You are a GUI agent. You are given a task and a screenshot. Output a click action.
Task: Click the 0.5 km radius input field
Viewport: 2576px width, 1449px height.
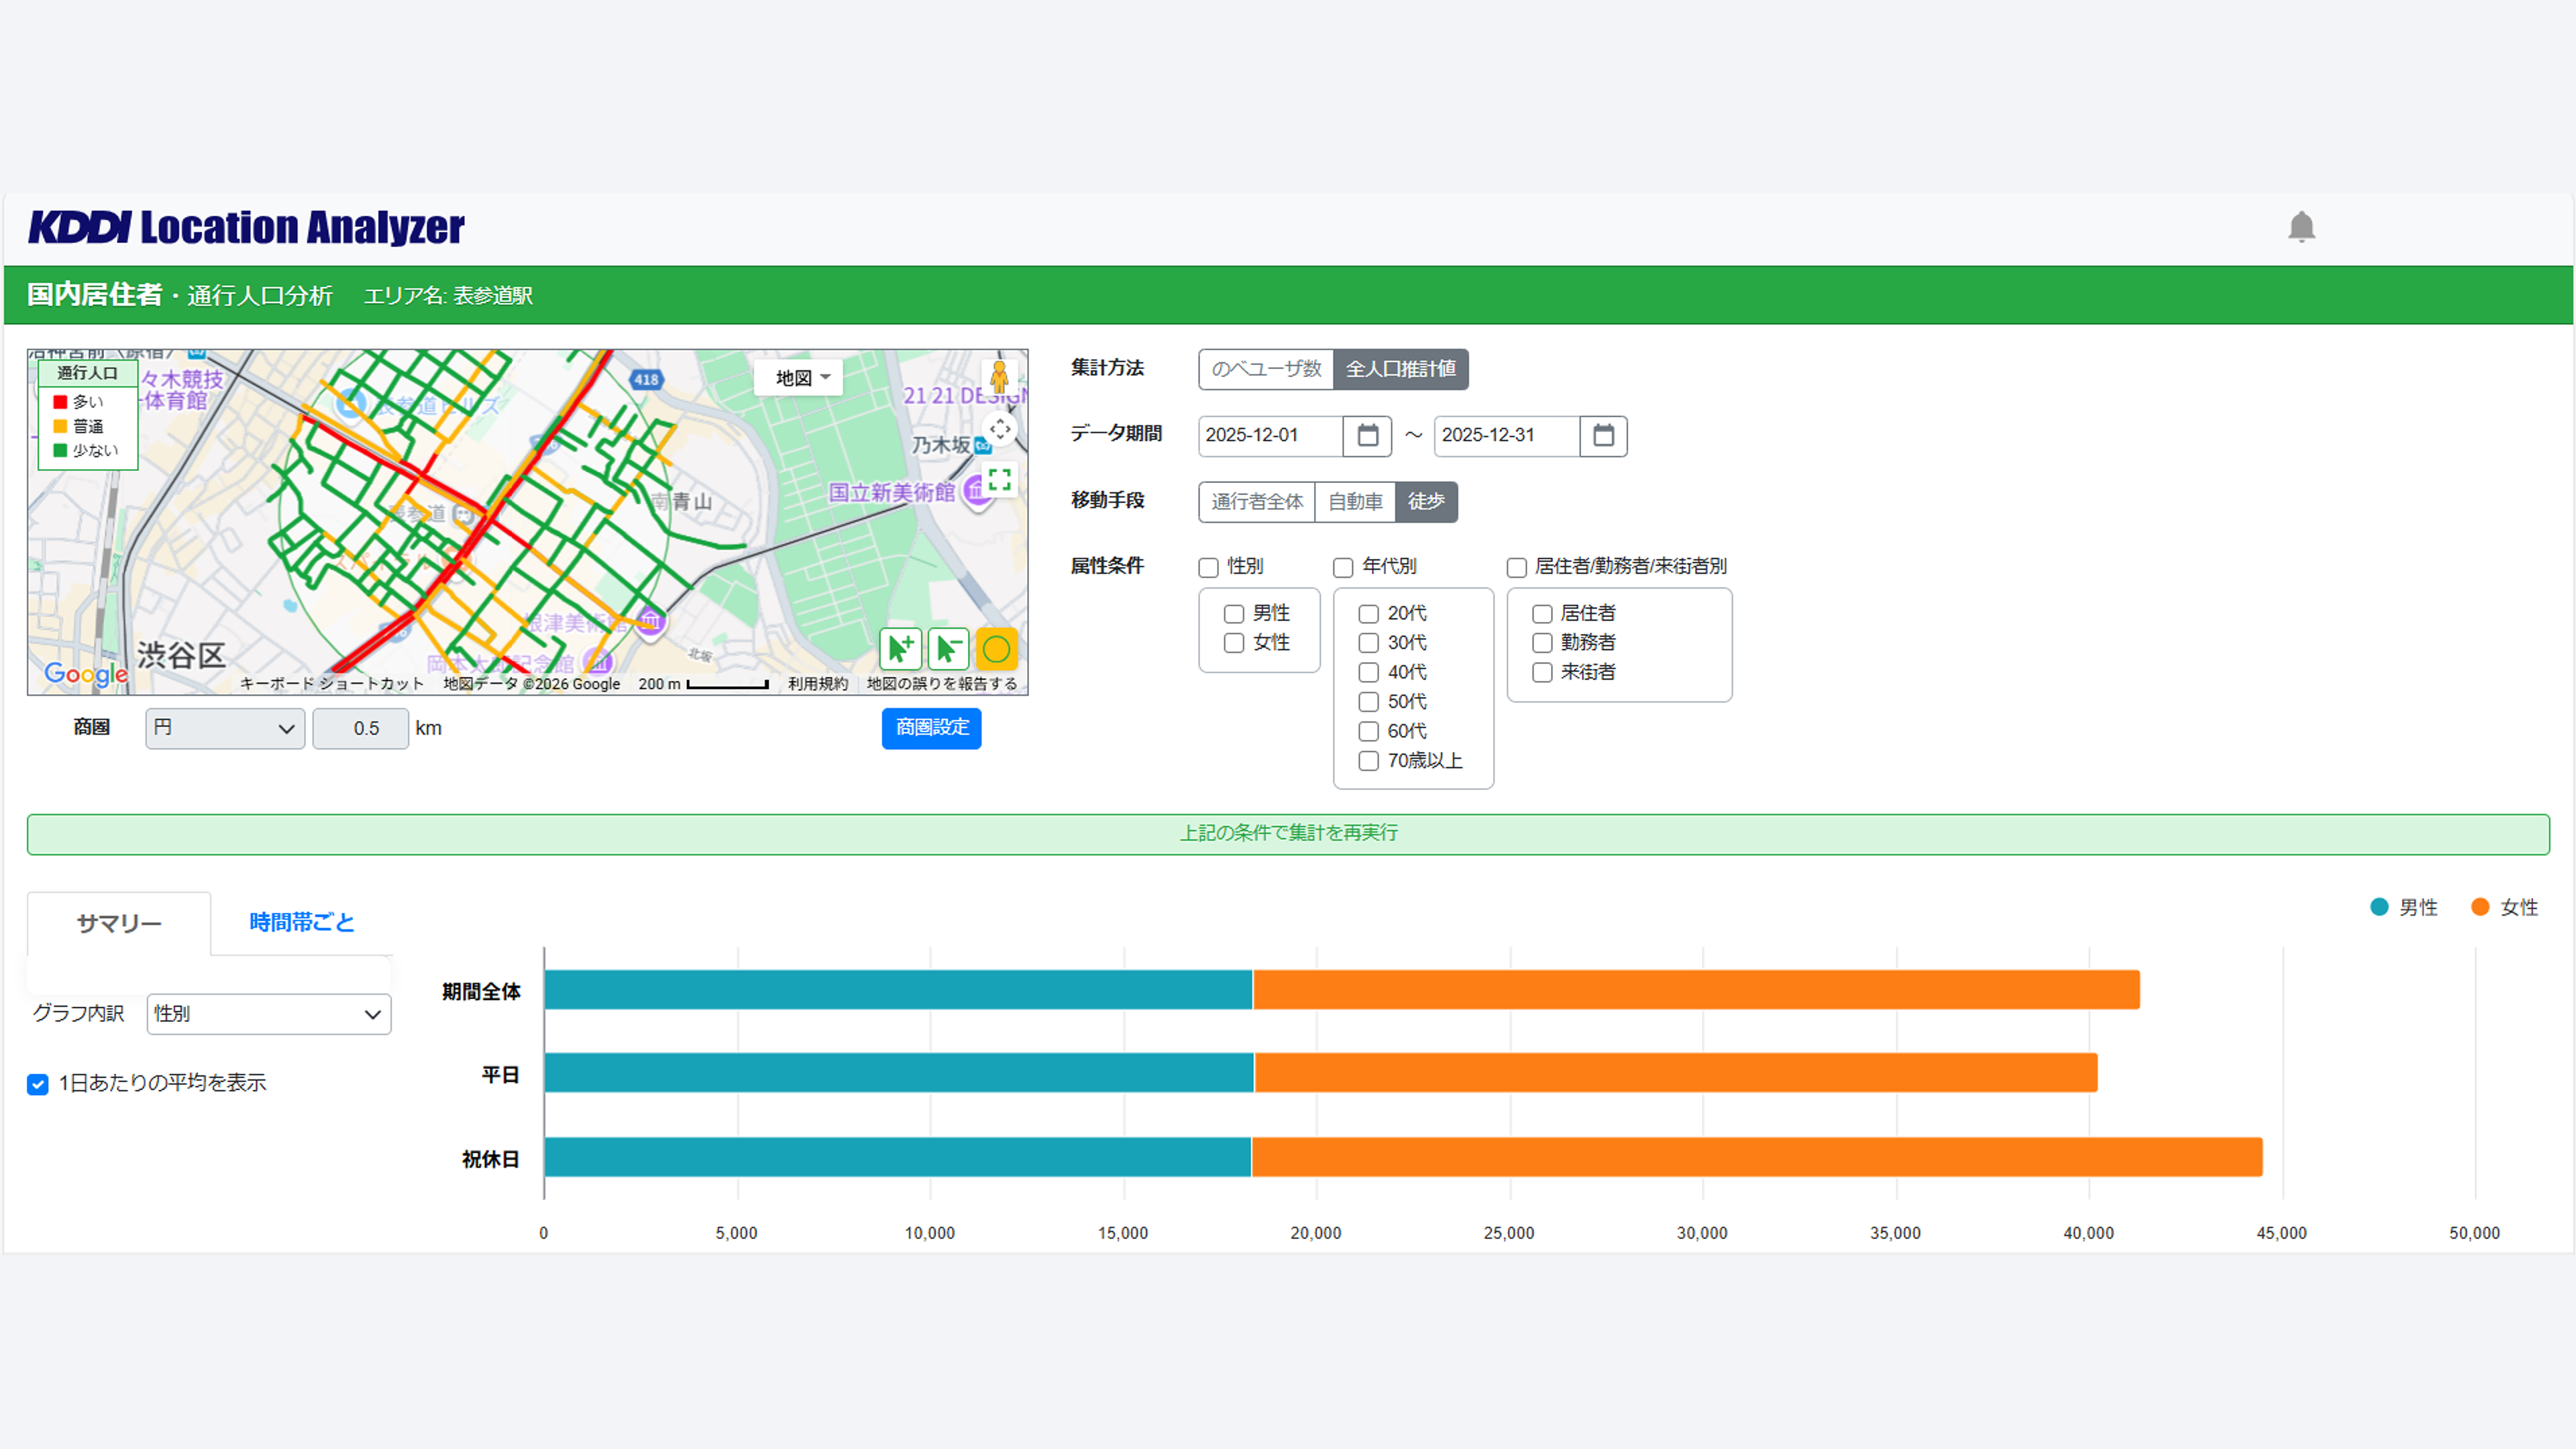pyautogui.click(x=361, y=729)
